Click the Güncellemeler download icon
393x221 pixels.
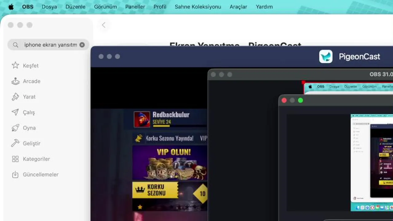pyautogui.click(x=15, y=175)
